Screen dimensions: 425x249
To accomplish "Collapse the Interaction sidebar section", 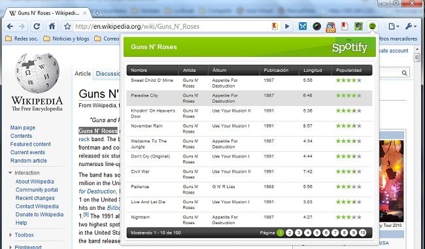I will [x=24, y=173].
